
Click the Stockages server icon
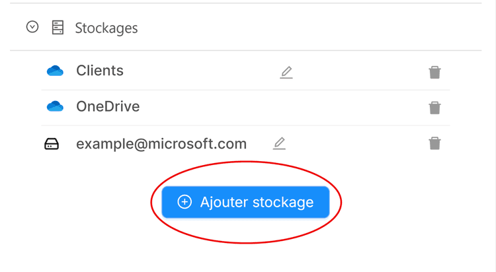pyautogui.click(x=58, y=28)
